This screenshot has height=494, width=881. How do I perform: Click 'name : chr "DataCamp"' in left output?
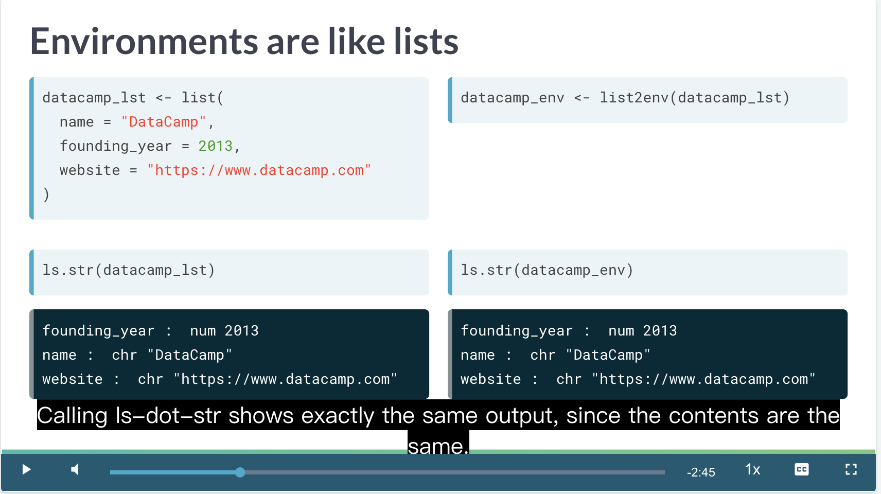pos(137,355)
